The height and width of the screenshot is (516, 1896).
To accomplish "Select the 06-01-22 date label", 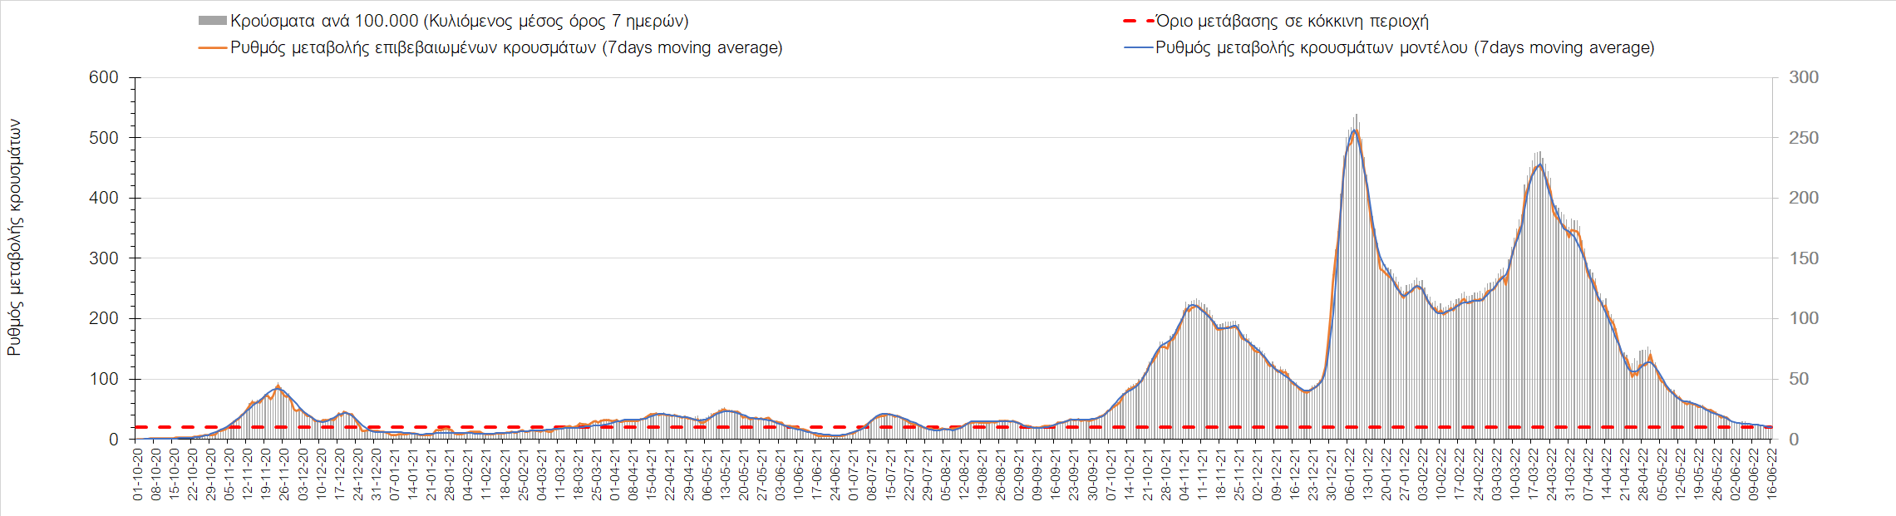I will pyautogui.click(x=1349, y=474).
